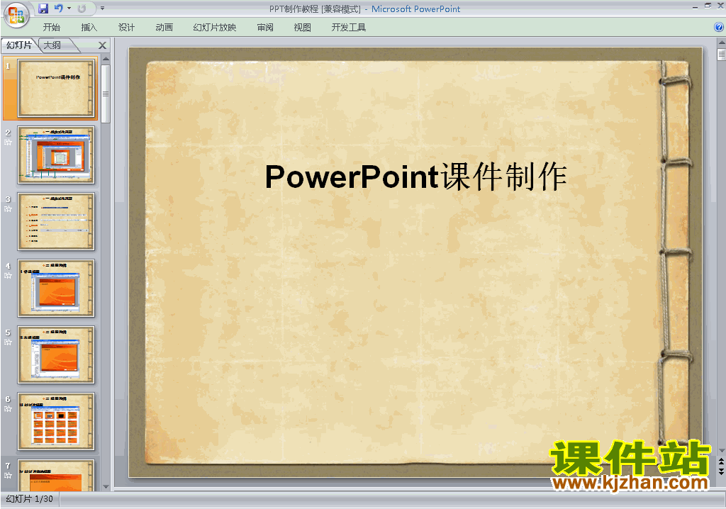726x509 pixels.
Task: Switch to the 设计 ribbon tab
Action: [126, 28]
